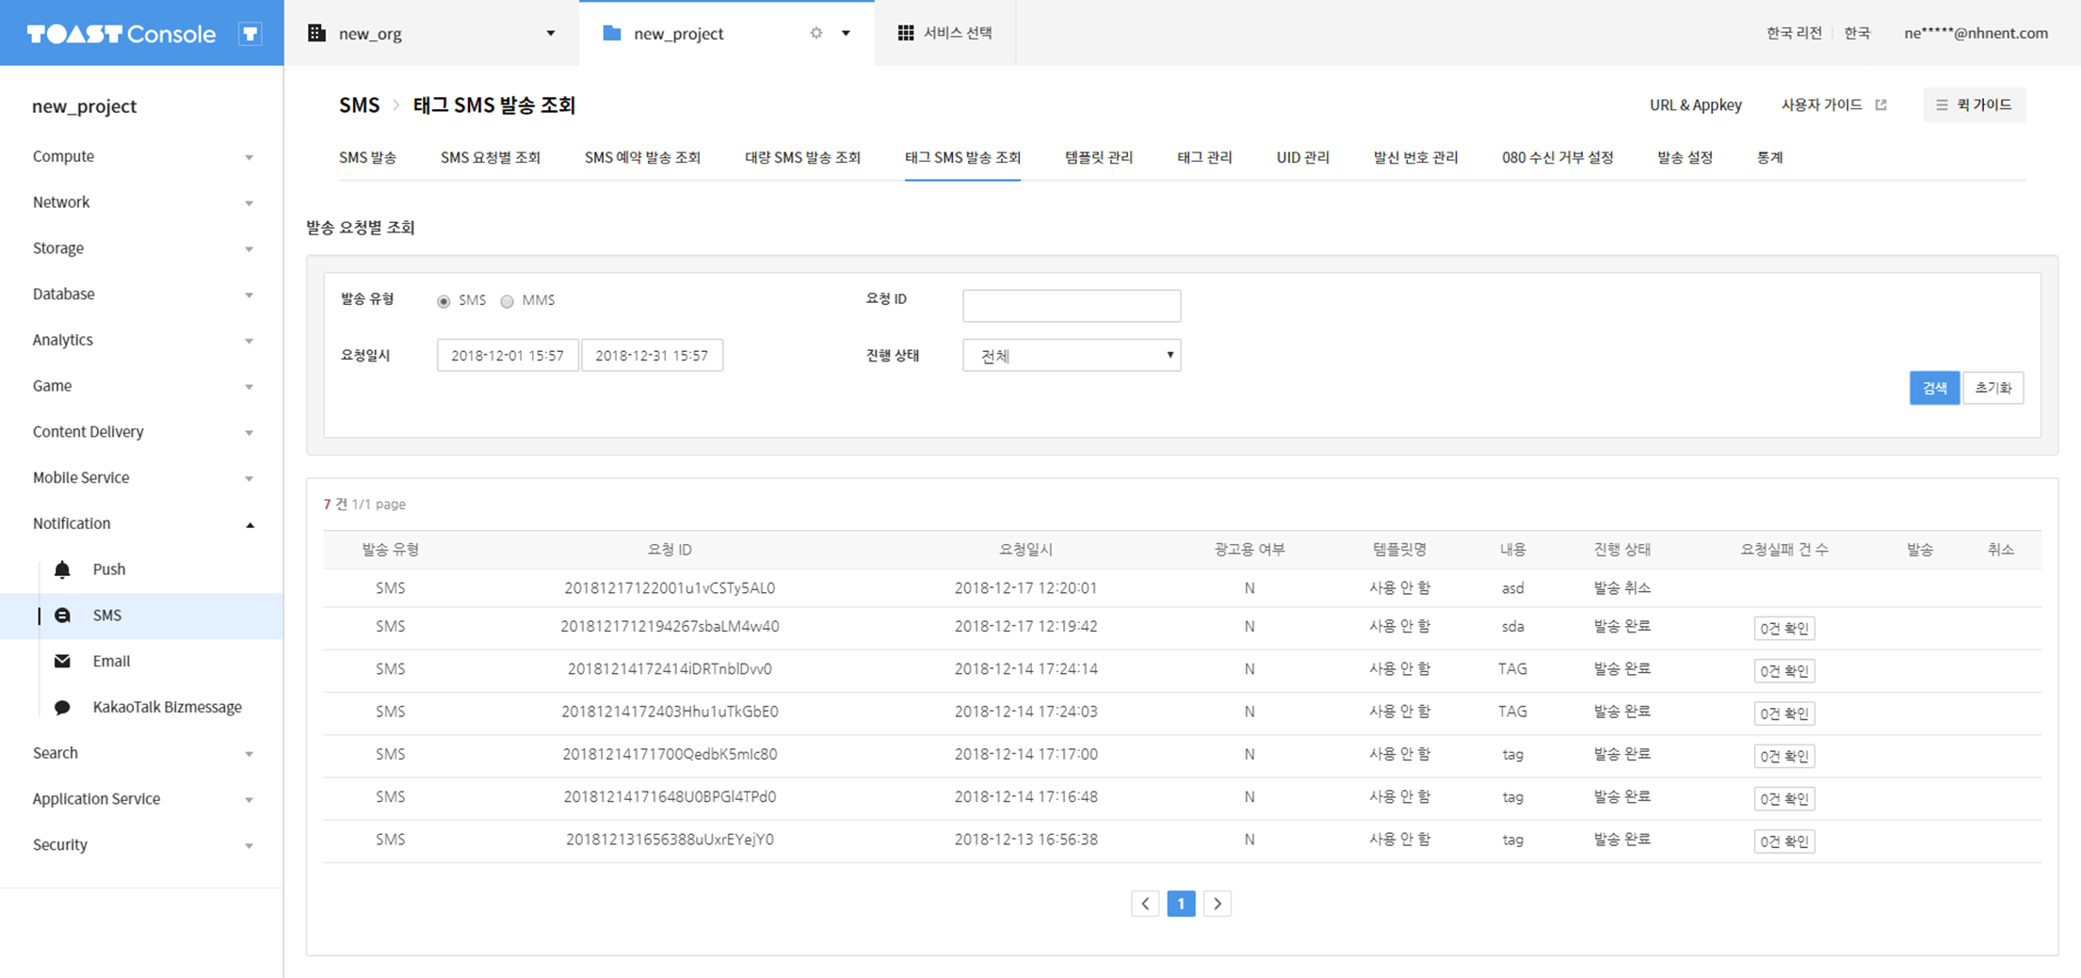Click end date field 2018-12-31 15:57
The height and width of the screenshot is (978, 2081).
652,356
